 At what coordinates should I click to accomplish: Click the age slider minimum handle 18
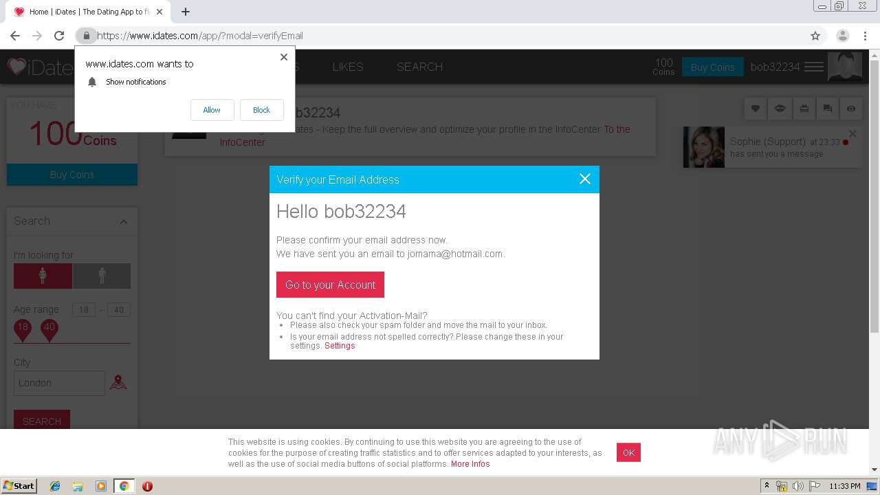click(x=23, y=330)
